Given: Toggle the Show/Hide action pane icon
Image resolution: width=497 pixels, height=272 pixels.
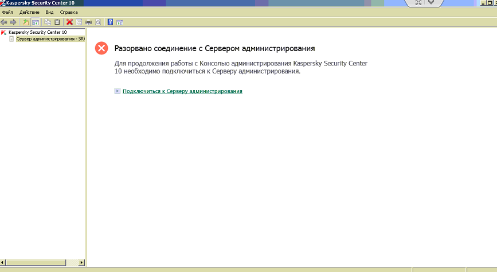Looking at the screenshot, I should pos(120,22).
